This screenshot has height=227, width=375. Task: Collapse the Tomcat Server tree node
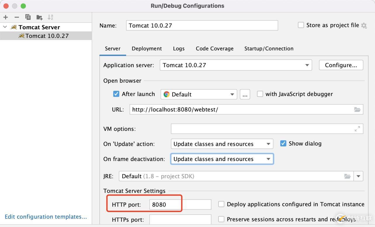(5, 27)
